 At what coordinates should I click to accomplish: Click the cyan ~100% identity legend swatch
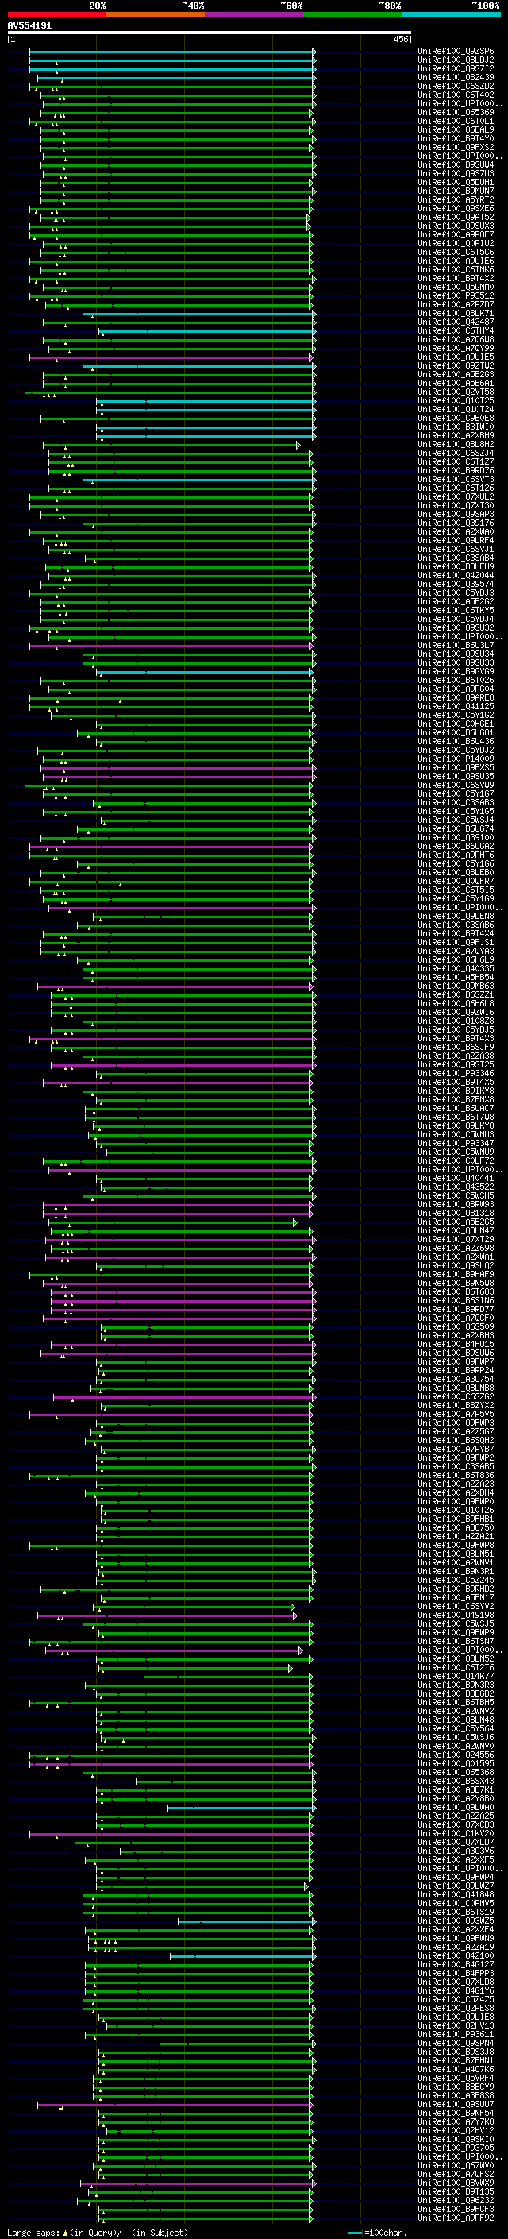click(452, 14)
